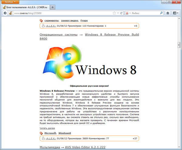Click Официальная русская версия! heading

[x=89, y=86]
